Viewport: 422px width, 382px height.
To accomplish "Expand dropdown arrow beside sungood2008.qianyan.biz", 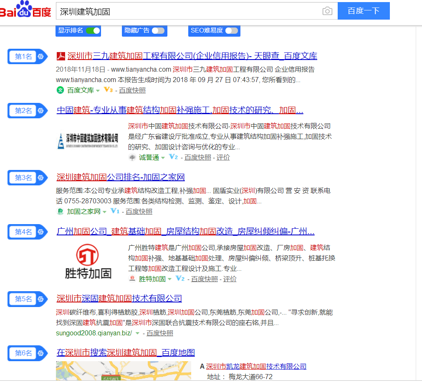I will [x=137, y=333].
